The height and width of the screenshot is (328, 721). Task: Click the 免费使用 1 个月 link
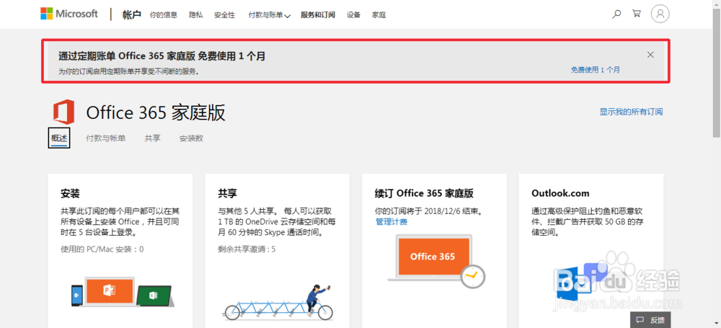(x=596, y=70)
